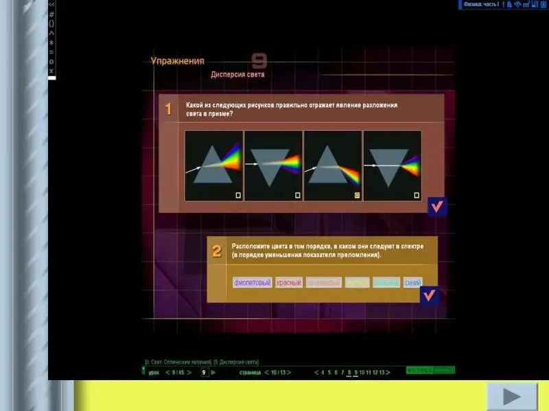Go to previous lesson with 'урок' left arrow

pyautogui.click(x=168, y=373)
